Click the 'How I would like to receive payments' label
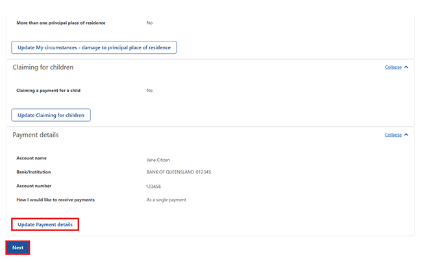This screenshot has width=422, height=261. (x=55, y=199)
